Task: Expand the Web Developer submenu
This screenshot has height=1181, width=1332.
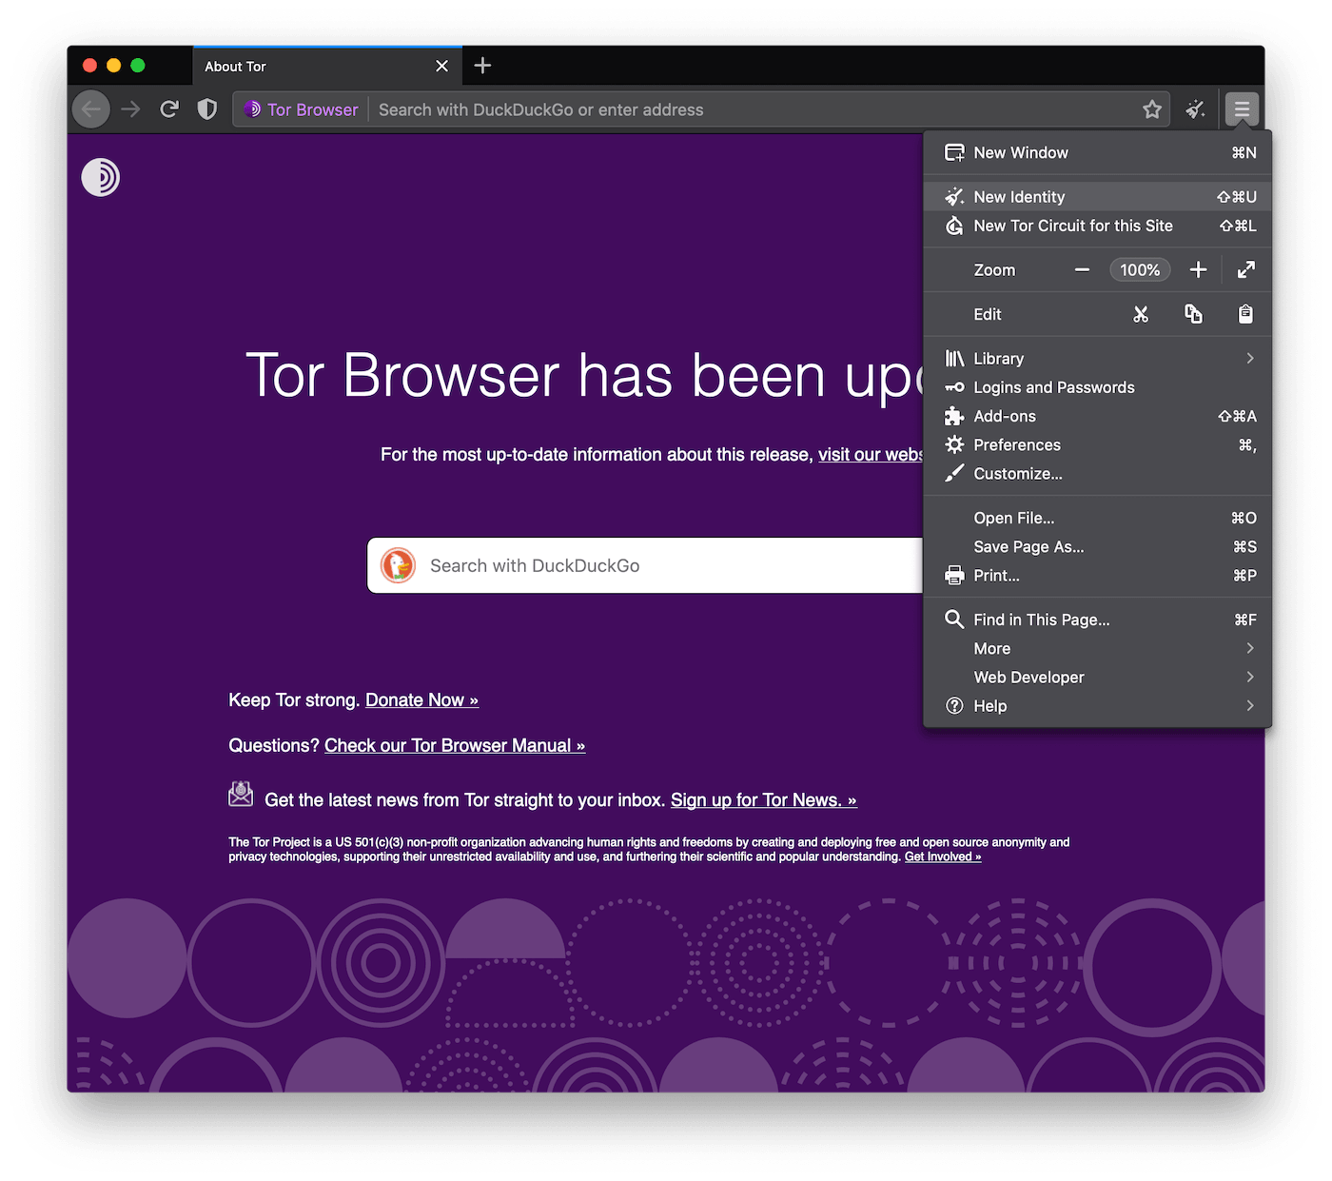Action: coord(1098,677)
